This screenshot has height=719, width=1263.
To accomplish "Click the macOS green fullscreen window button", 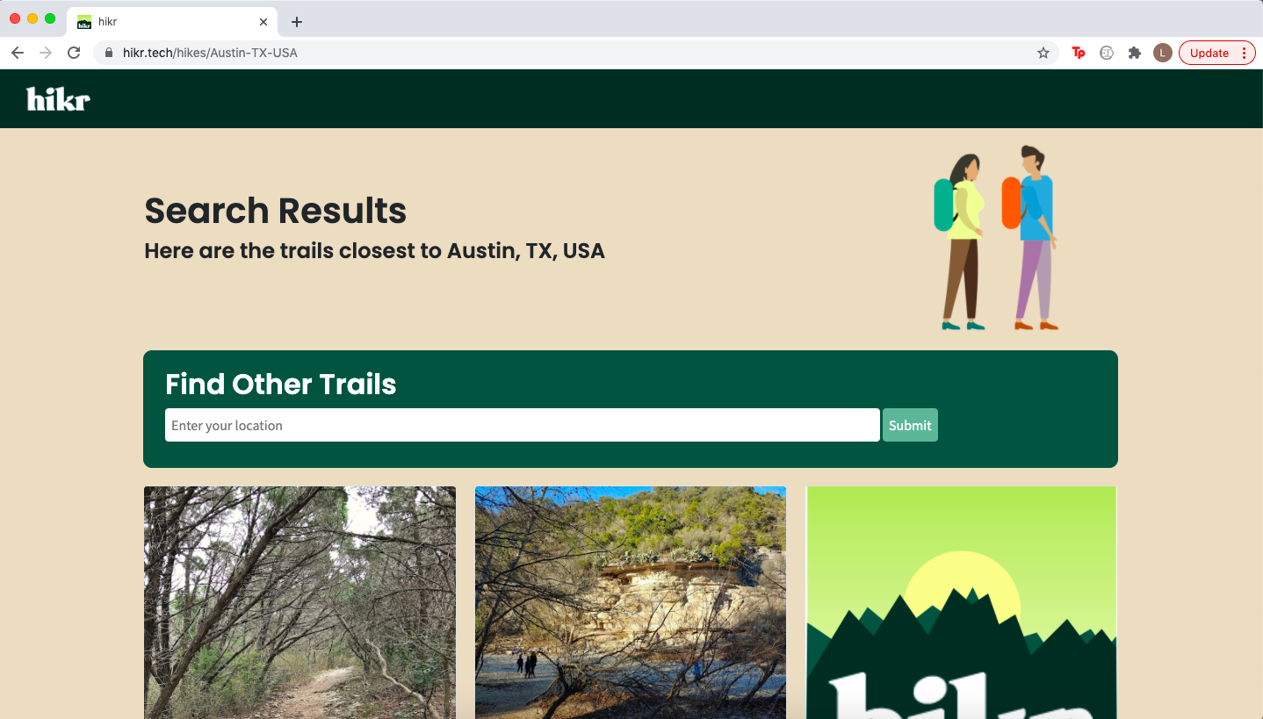I will click(50, 18).
